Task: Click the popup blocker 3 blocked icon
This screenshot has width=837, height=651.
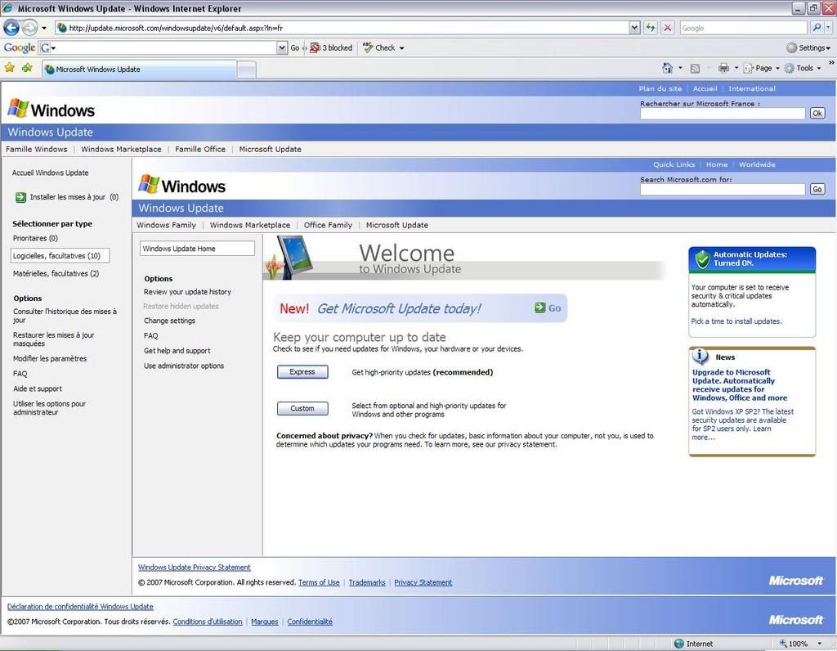Action: 315,47
